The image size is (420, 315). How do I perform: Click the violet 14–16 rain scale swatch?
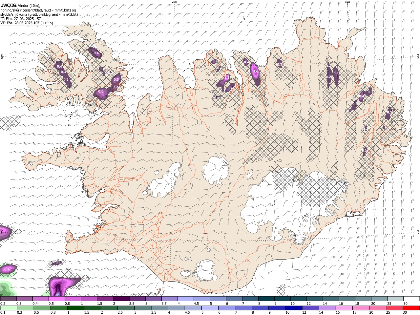[327, 308]
